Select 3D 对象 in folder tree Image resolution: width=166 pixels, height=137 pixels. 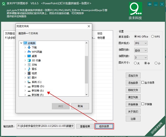tap(36, 60)
